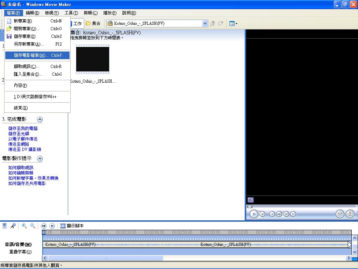
Task: Play the preview monitor video
Action: 254,214
